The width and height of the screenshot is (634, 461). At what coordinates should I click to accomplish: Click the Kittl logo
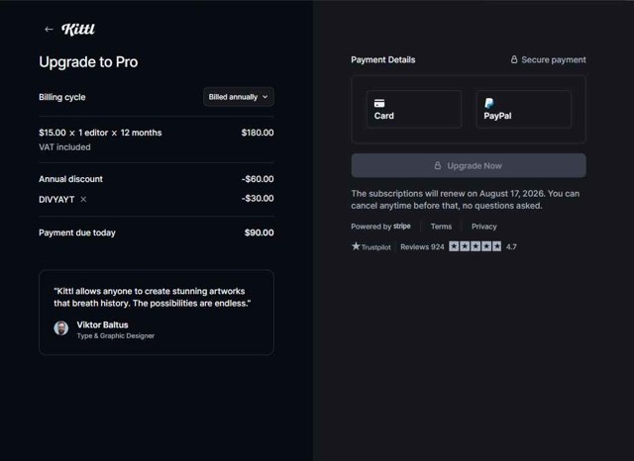point(78,29)
